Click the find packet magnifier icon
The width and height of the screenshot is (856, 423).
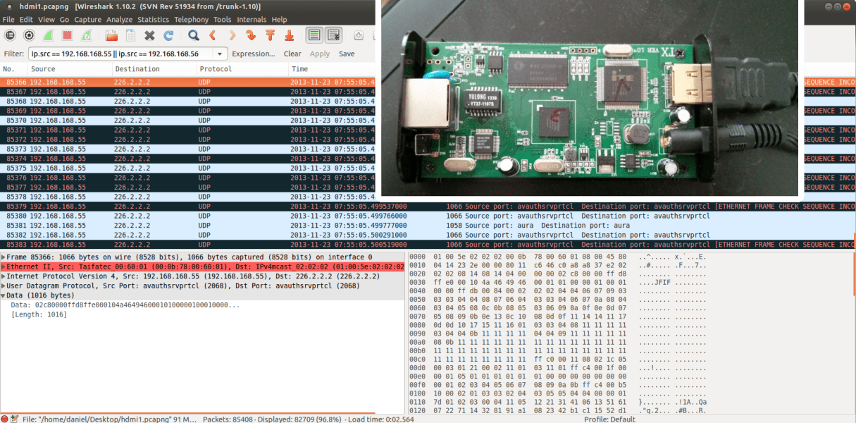pos(193,35)
